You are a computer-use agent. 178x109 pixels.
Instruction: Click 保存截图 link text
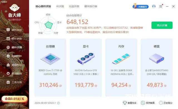[x=150, y=103]
